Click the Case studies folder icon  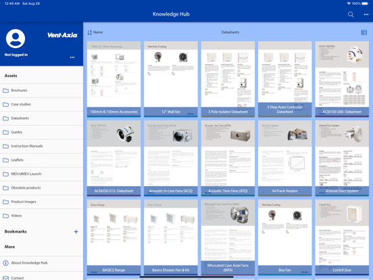coord(5,104)
